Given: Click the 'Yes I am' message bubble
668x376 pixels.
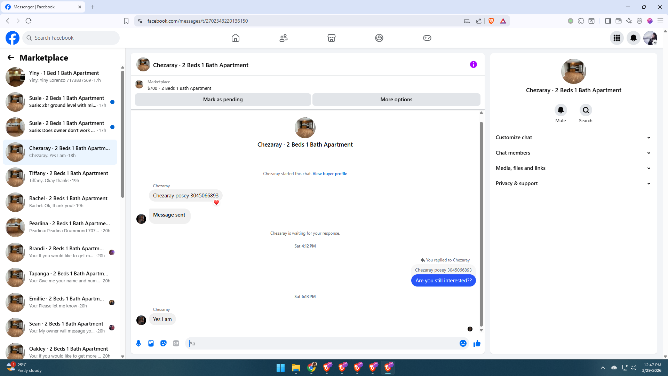Looking at the screenshot, I should [x=162, y=319].
